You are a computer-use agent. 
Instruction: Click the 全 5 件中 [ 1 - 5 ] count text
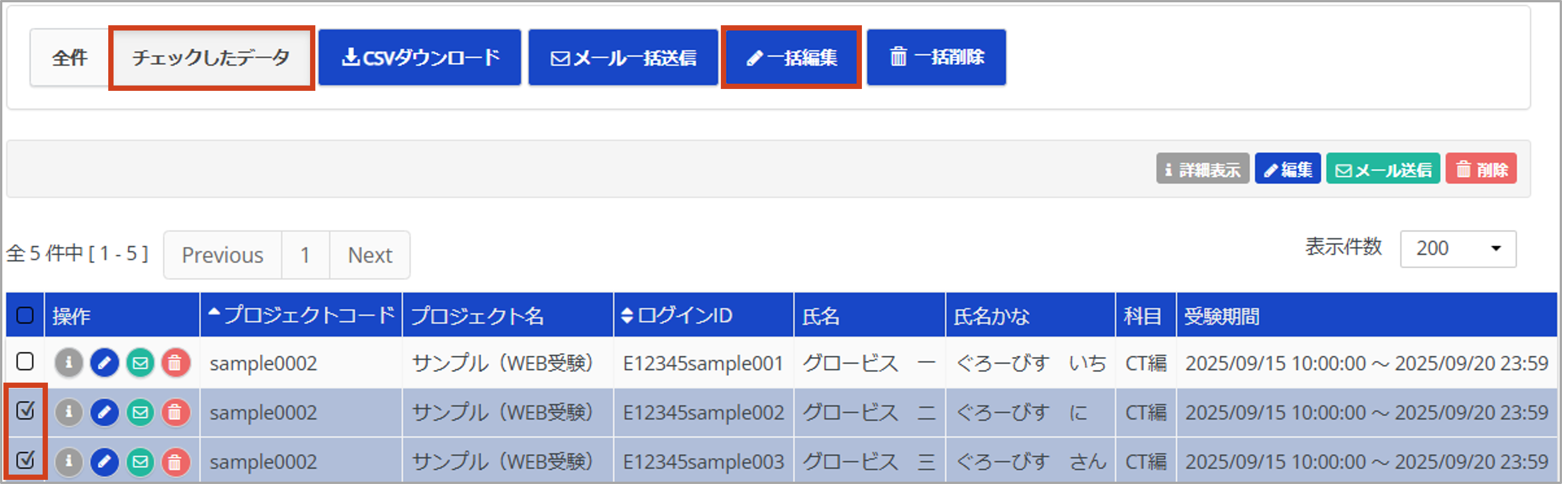78,253
